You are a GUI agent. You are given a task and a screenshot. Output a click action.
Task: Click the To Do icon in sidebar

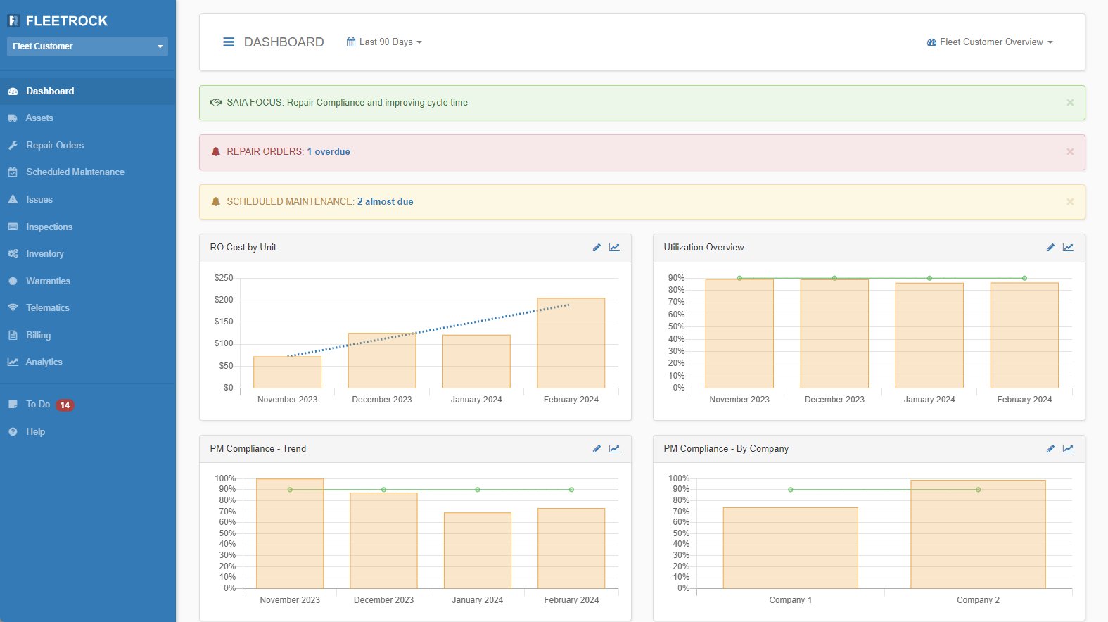coord(13,405)
